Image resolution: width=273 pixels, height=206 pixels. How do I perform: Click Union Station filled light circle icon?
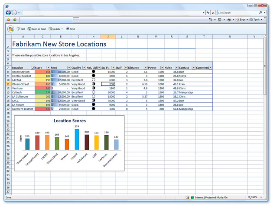pos(94,72)
